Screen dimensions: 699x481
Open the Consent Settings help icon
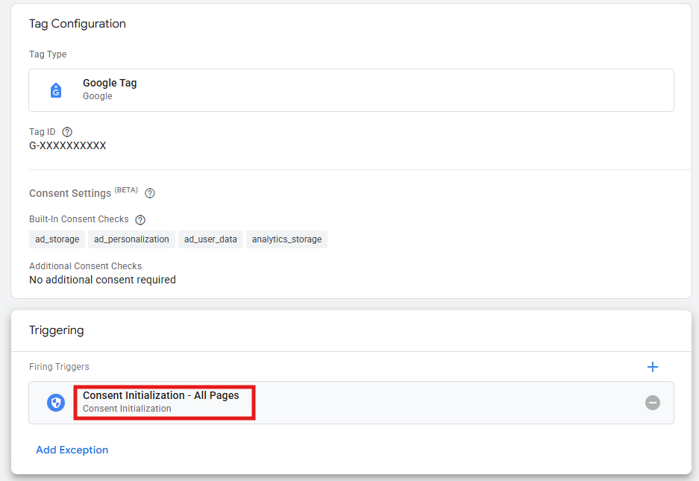[x=150, y=193]
